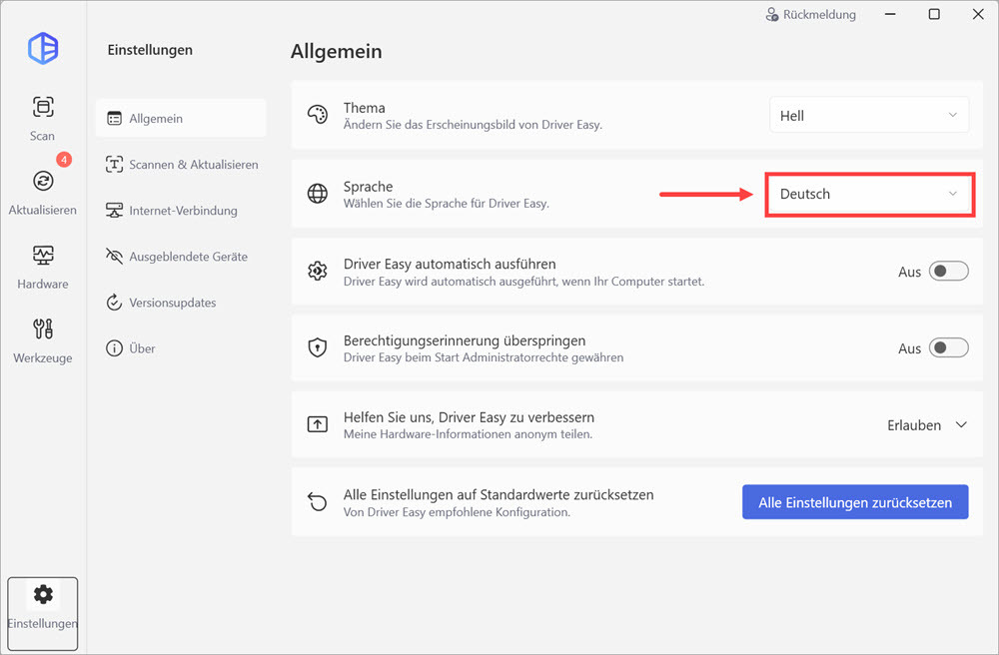
Task: Open Internet-Verbindung settings
Action: click(181, 210)
